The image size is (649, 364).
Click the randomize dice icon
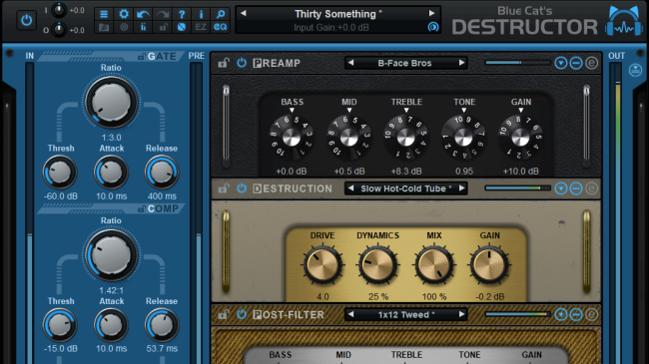(182, 27)
